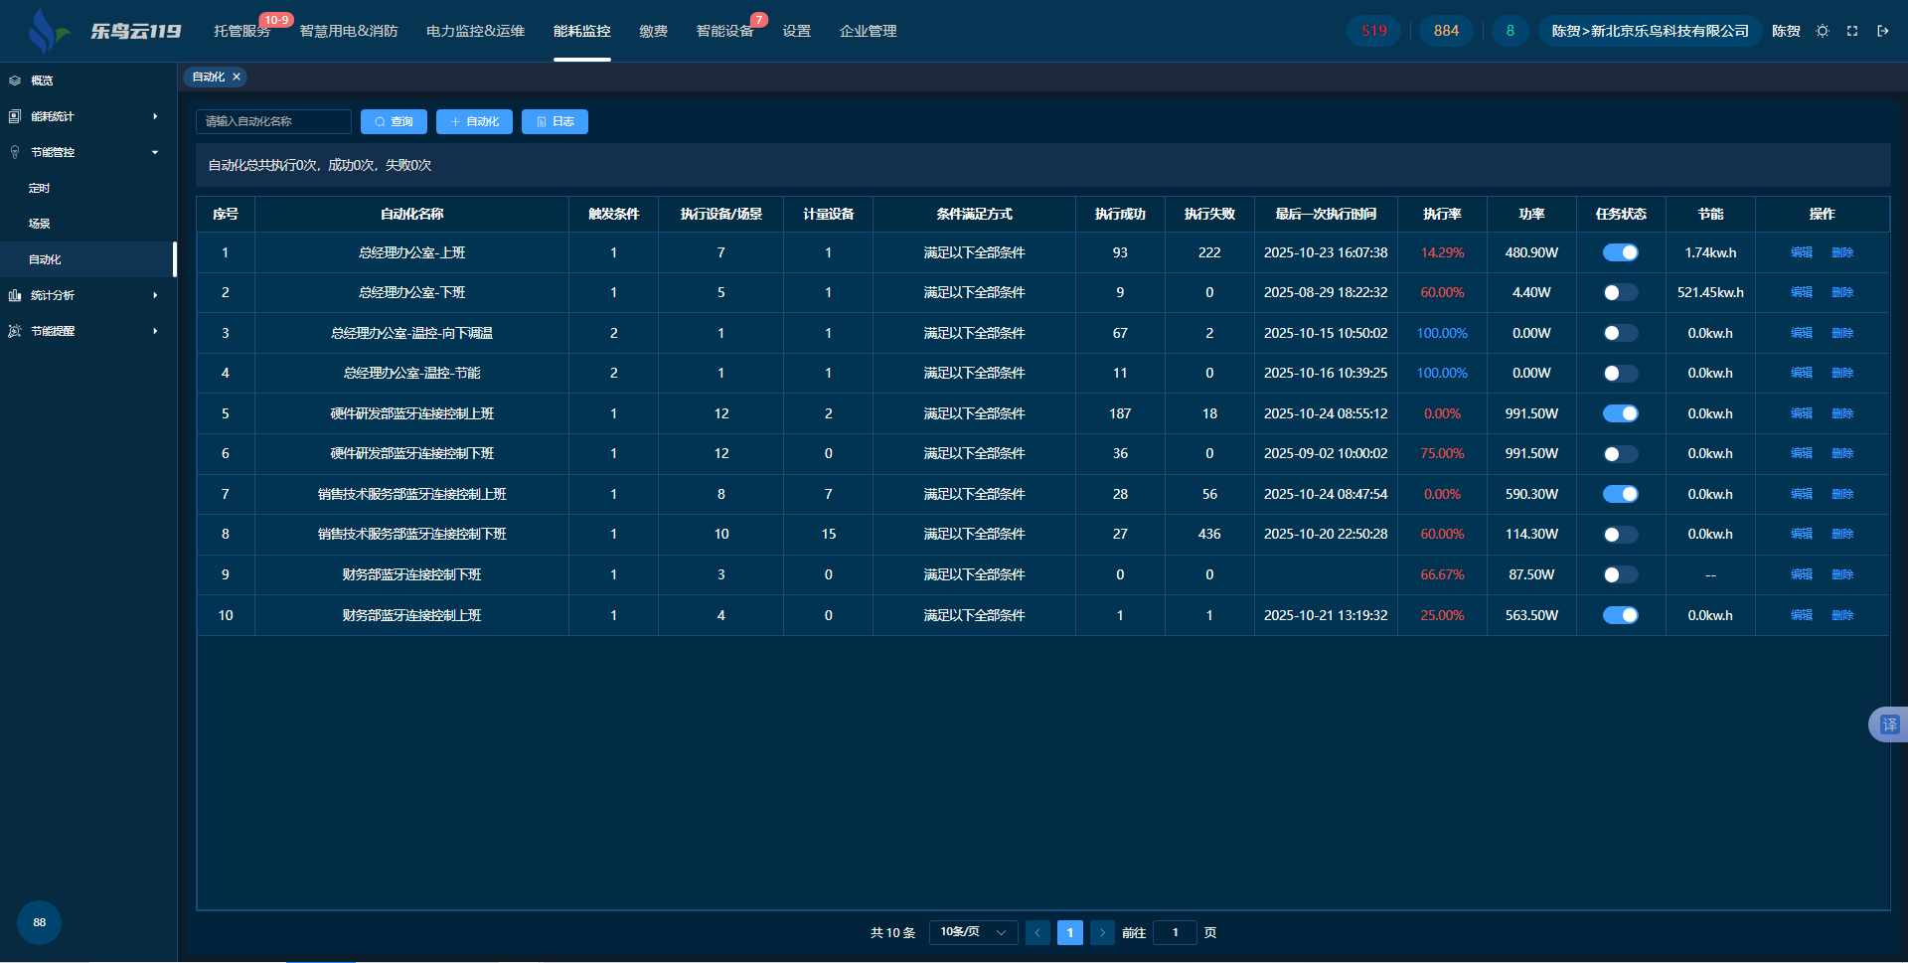Focus the 请输入自动化名称 search field

click(x=273, y=121)
